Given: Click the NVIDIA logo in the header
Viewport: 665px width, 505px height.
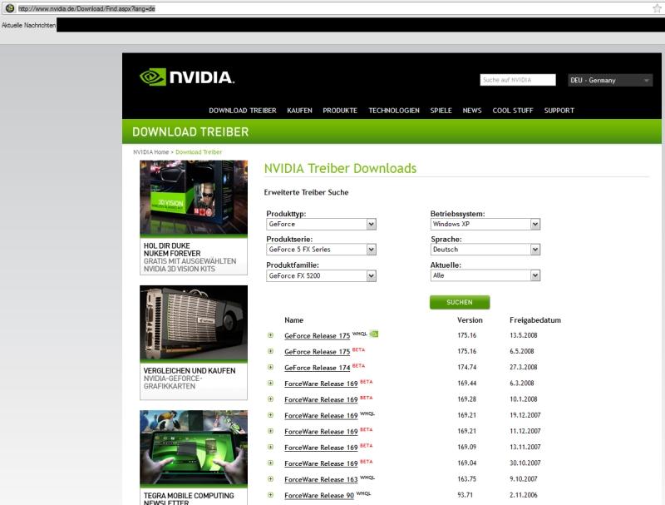Looking at the screenshot, I should pos(187,77).
